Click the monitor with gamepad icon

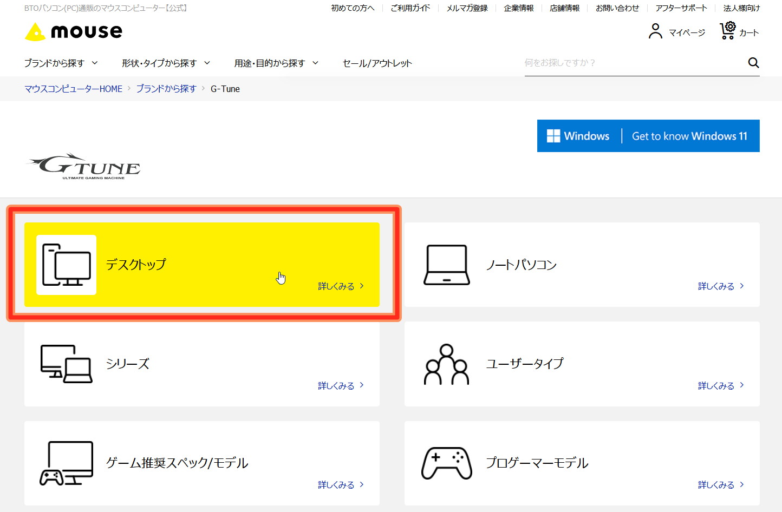(x=66, y=463)
